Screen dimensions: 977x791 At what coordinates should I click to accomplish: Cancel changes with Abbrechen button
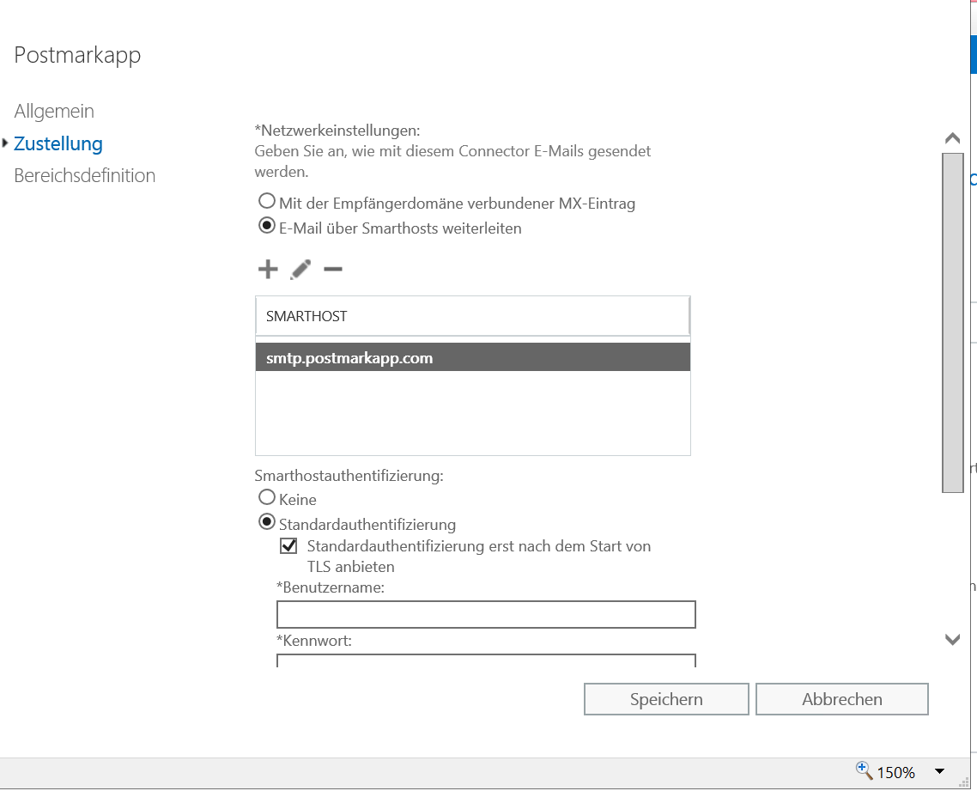tap(842, 699)
